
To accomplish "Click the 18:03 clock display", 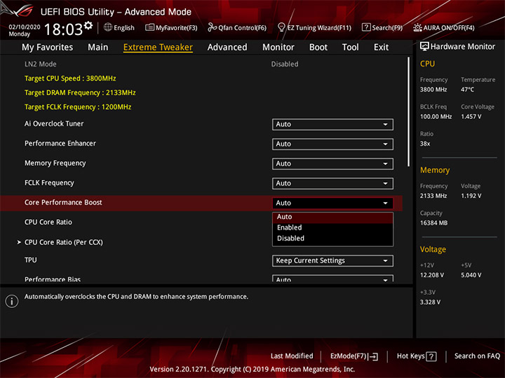I will [x=63, y=29].
